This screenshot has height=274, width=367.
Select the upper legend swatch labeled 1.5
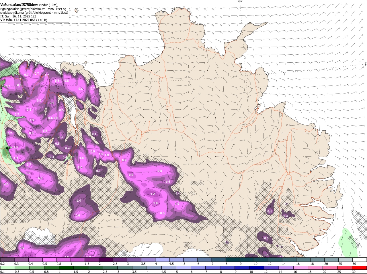pyautogui.click(x=92, y=260)
